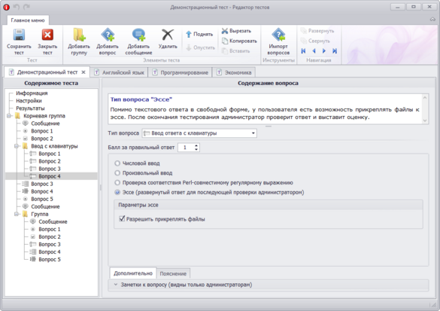This screenshot has width=440, height=311.
Task: Expand all tree nodes with Развернуть
Action: tap(317, 31)
